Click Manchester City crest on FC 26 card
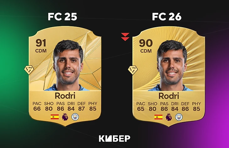The image size is (229, 148). point(179,117)
